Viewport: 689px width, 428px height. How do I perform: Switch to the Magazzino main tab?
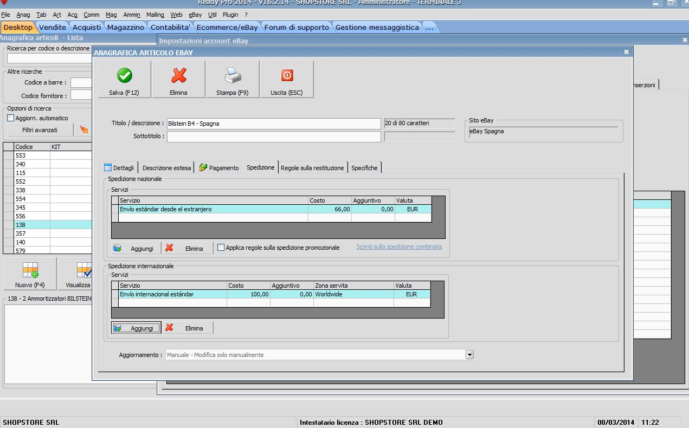(126, 27)
